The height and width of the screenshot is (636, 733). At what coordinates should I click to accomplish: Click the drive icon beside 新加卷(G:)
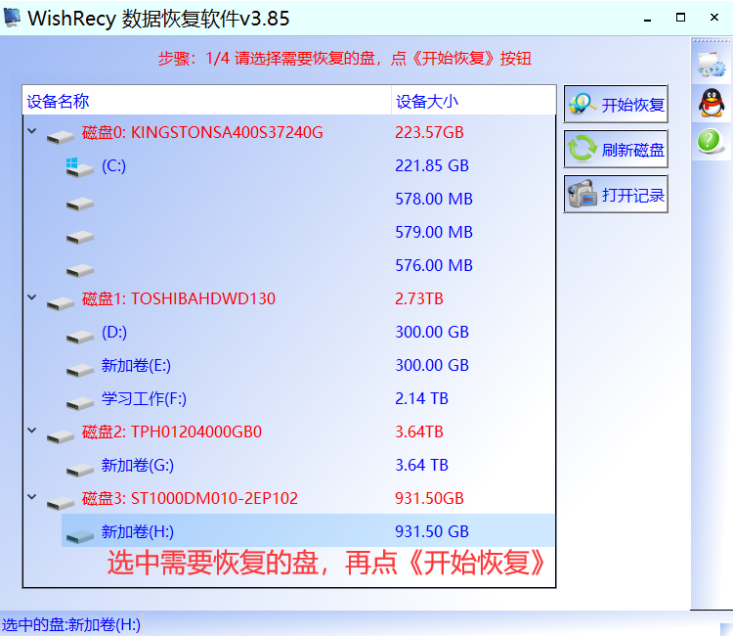pyautogui.click(x=80, y=470)
